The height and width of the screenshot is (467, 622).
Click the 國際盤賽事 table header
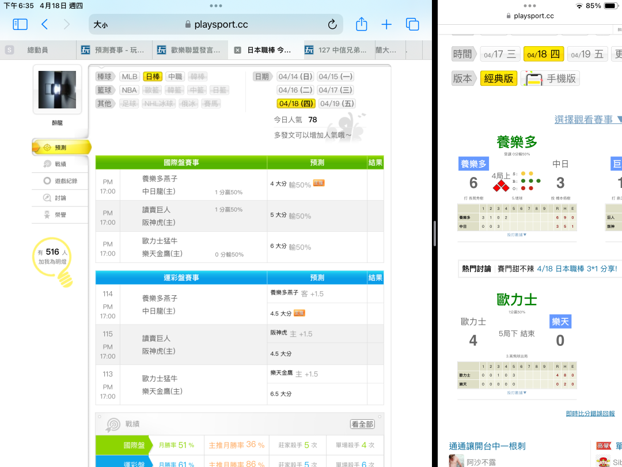tap(181, 163)
